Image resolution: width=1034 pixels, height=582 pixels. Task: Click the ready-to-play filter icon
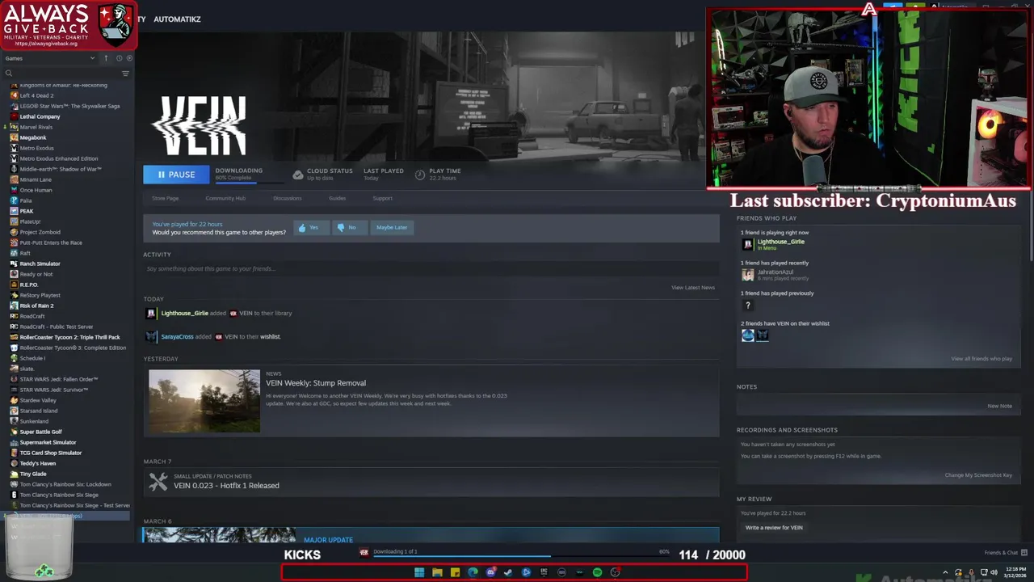[129, 58]
